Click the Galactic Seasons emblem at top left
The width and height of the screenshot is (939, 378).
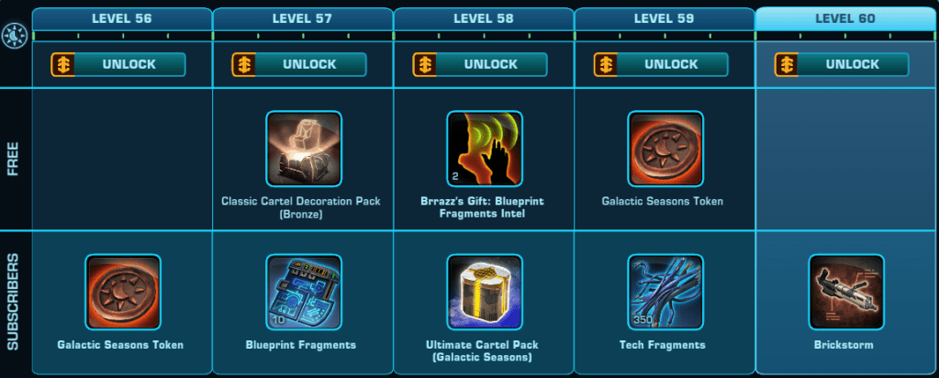[11, 38]
